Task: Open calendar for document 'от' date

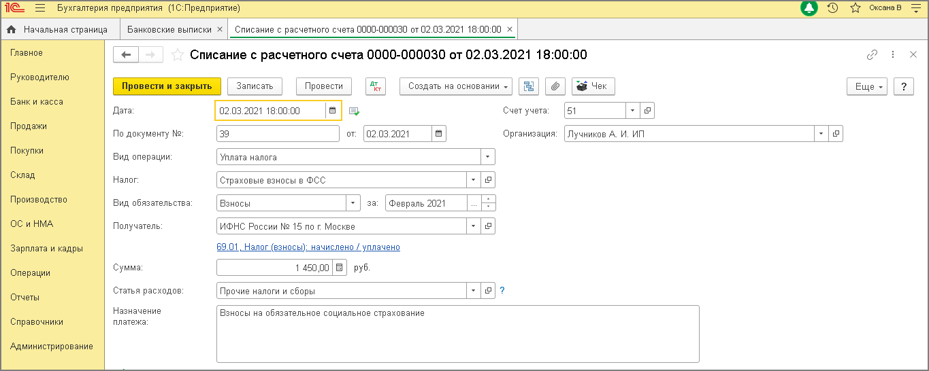Action: (439, 134)
